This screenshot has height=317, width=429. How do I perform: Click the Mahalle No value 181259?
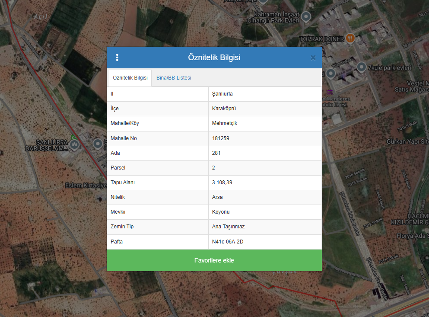(220, 138)
